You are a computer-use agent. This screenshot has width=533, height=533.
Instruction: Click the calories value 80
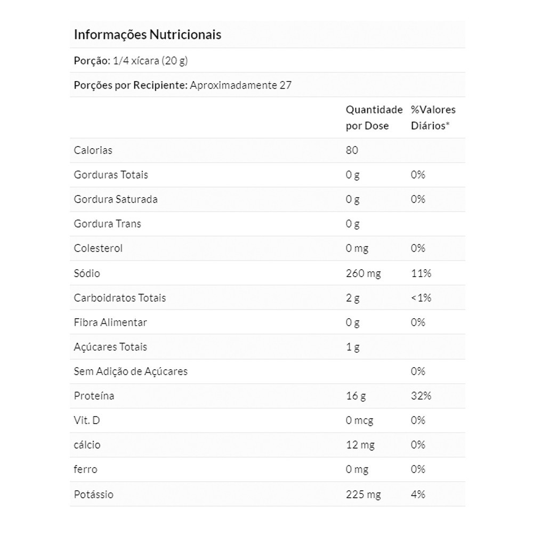[x=352, y=150]
